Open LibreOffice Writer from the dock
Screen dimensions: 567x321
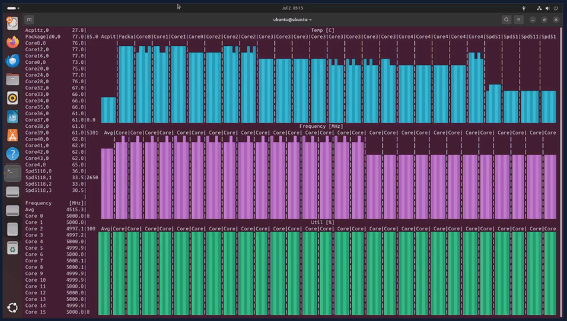click(x=12, y=117)
